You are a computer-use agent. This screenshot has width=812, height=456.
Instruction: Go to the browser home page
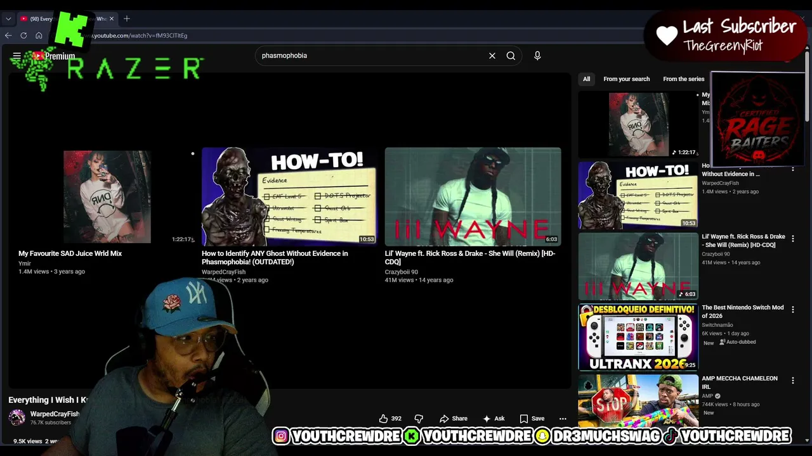pyautogui.click(x=39, y=35)
